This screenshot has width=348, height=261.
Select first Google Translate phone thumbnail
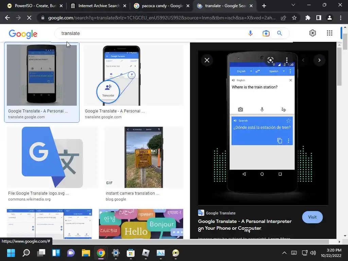point(42,75)
